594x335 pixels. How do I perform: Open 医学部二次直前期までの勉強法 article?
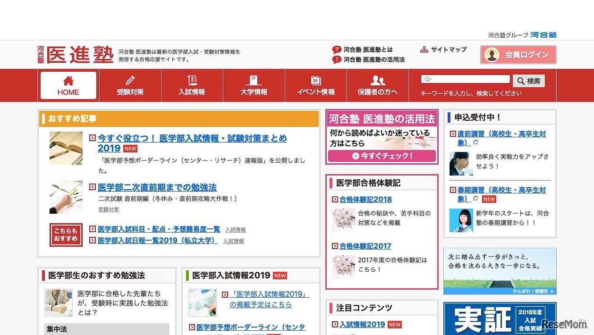click(156, 187)
